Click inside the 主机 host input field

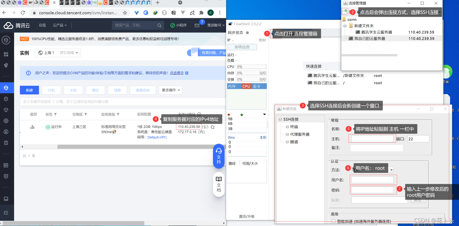(x=372, y=138)
